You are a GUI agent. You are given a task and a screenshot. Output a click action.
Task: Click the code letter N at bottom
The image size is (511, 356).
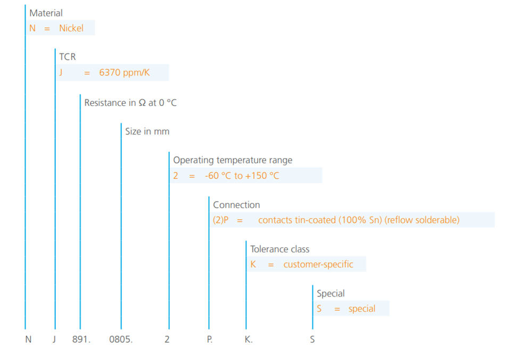[x=28, y=340]
